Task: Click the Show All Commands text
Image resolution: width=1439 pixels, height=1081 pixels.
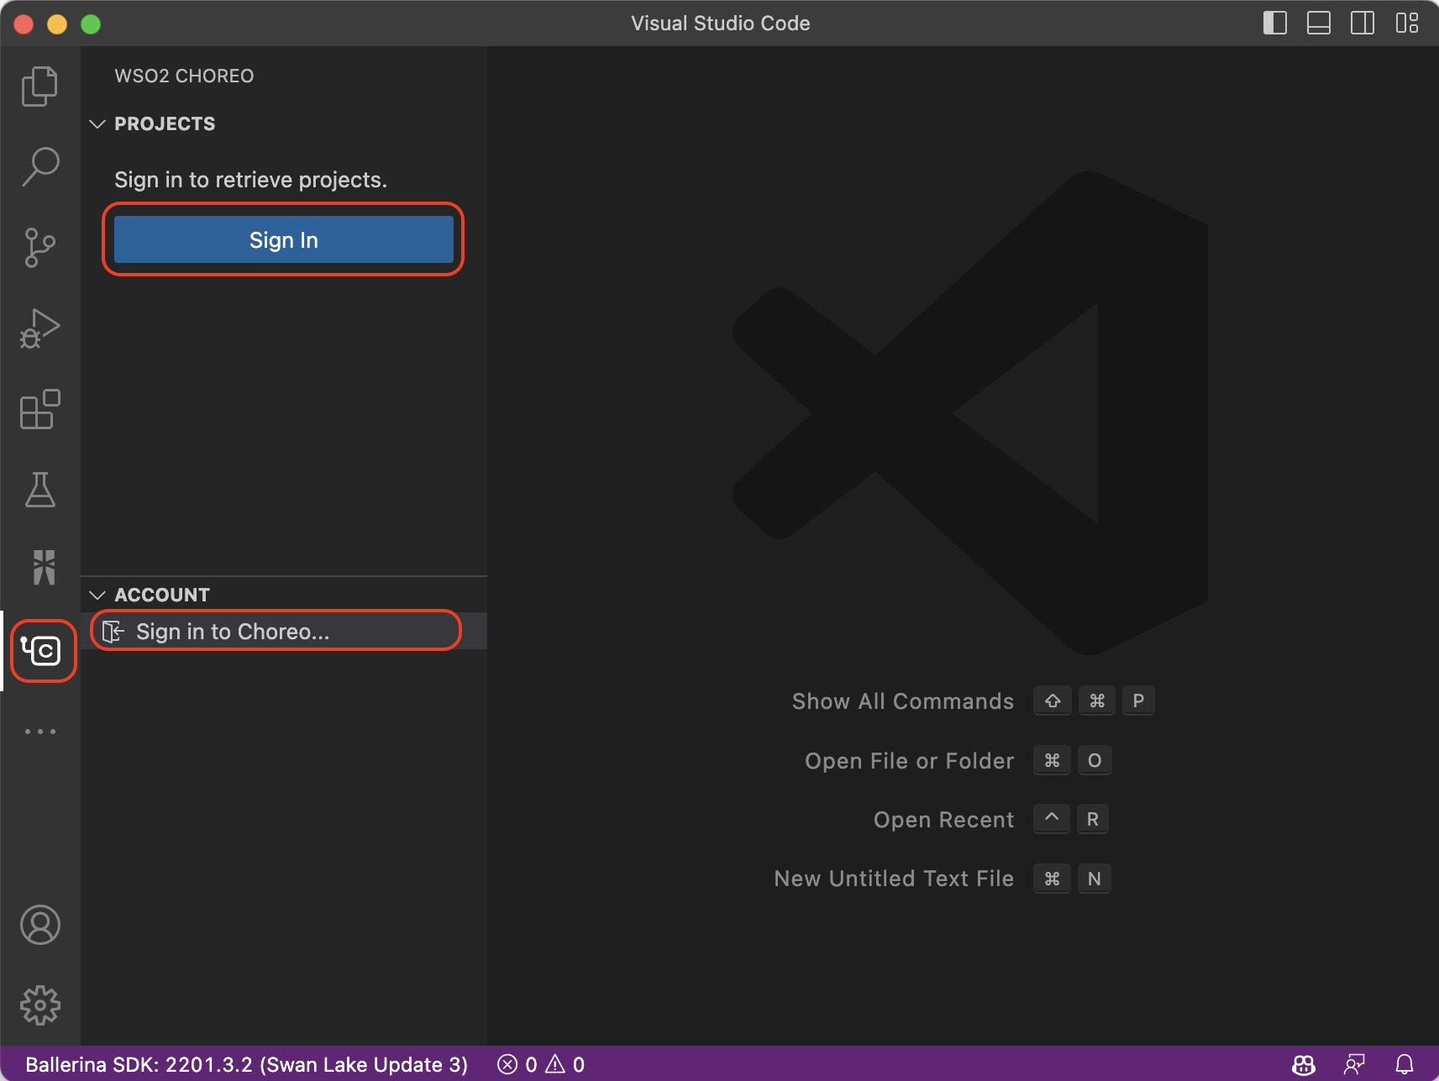Action: [903, 701]
